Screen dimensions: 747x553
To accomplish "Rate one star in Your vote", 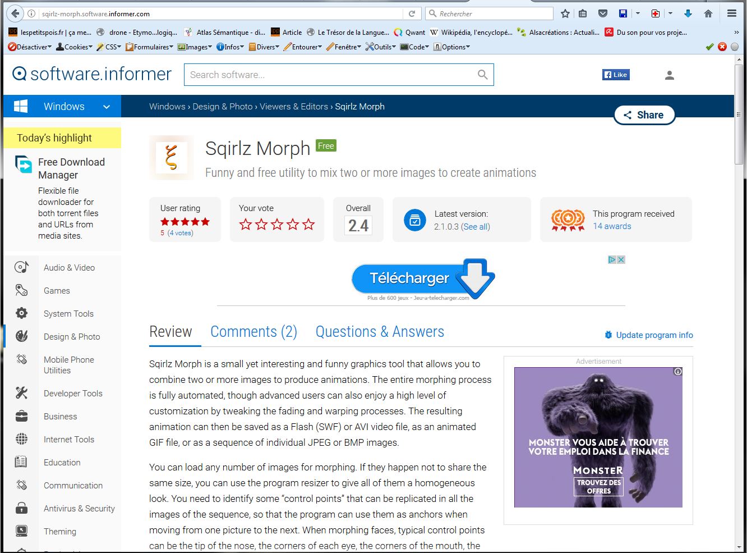I will point(246,225).
